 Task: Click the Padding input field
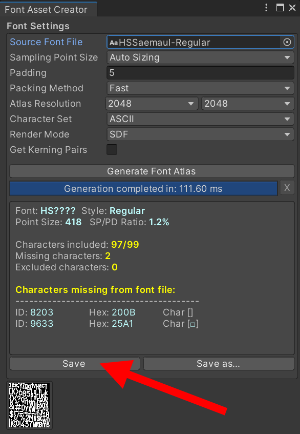pyautogui.click(x=200, y=73)
